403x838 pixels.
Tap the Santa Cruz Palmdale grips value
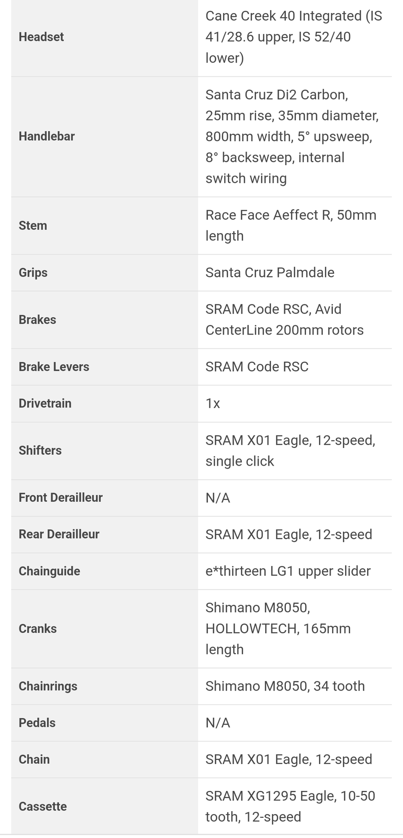270,272
